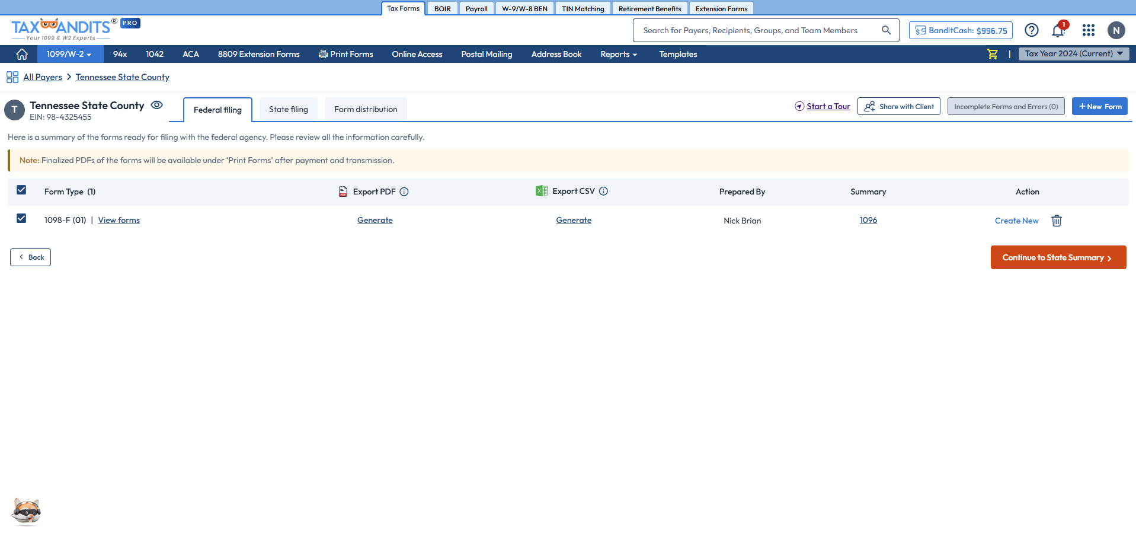The height and width of the screenshot is (536, 1136).
Task: Switch to State filing tab
Action: (x=289, y=109)
